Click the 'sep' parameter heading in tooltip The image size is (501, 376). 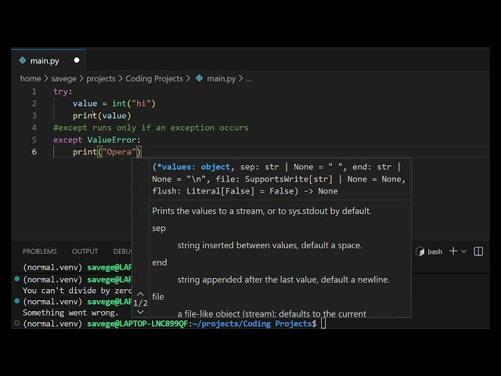(159, 229)
